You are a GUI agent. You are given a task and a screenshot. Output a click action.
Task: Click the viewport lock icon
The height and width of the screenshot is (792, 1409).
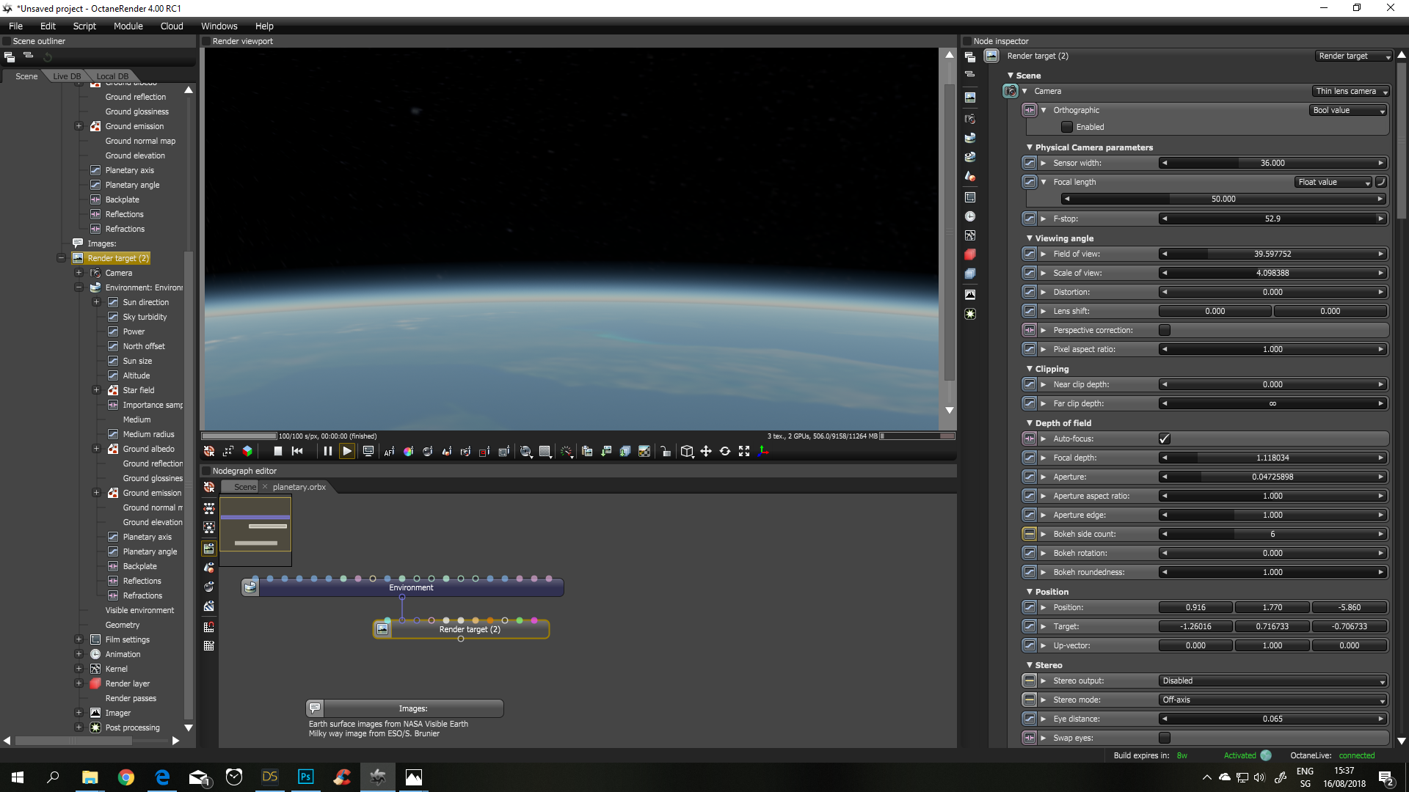(665, 452)
